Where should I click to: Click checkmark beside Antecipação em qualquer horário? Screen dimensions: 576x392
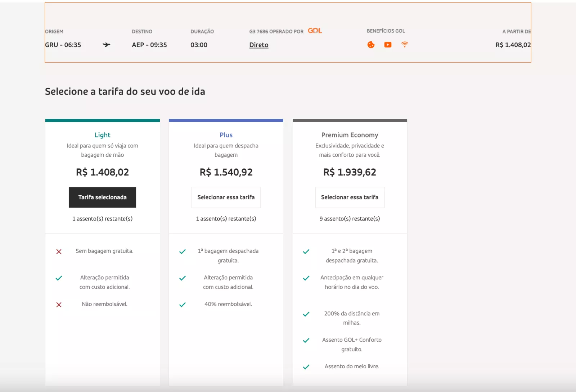pos(306,278)
